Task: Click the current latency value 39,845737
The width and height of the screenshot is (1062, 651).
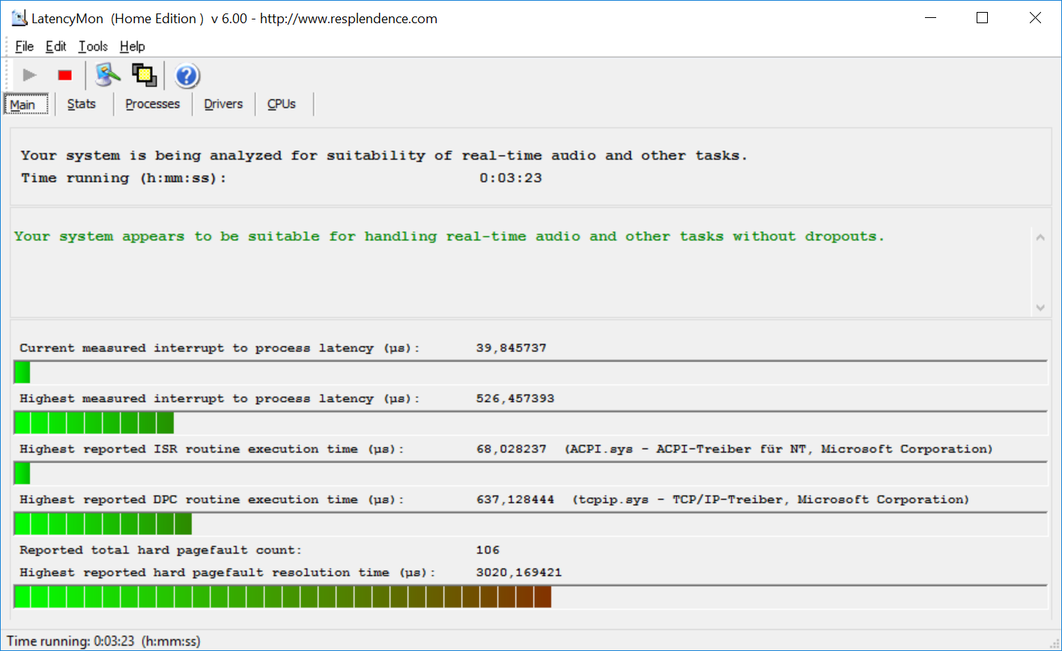Action: (512, 348)
